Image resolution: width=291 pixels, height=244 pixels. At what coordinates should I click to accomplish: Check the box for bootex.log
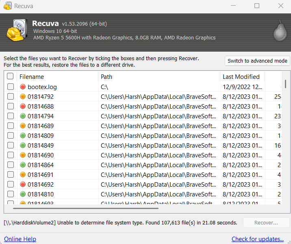pyautogui.click(x=10, y=87)
